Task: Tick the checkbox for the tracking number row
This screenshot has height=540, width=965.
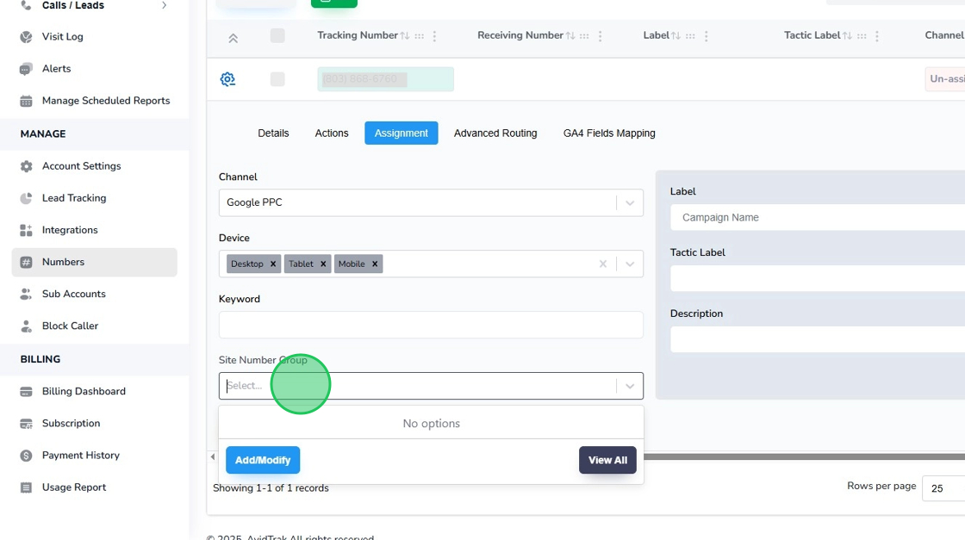Action: point(277,78)
